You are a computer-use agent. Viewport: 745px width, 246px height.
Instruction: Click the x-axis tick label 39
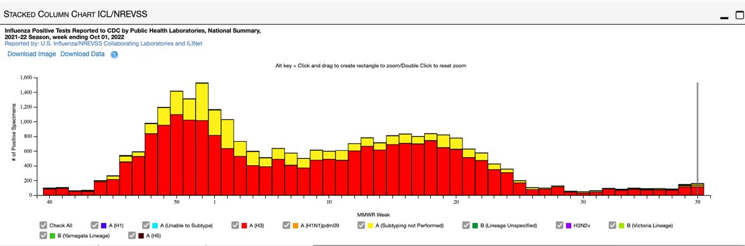click(698, 202)
